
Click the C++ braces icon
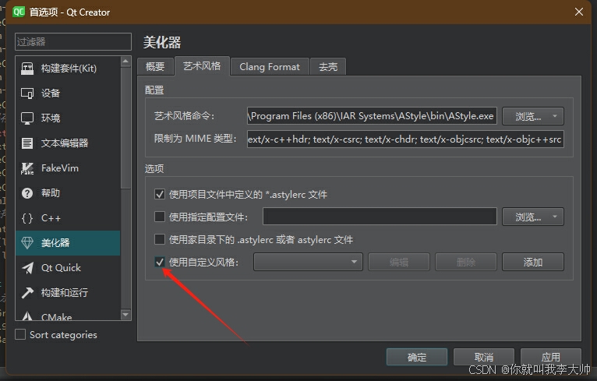click(x=27, y=218)
